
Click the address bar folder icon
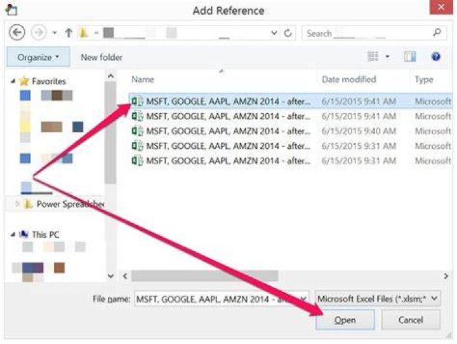83,32
